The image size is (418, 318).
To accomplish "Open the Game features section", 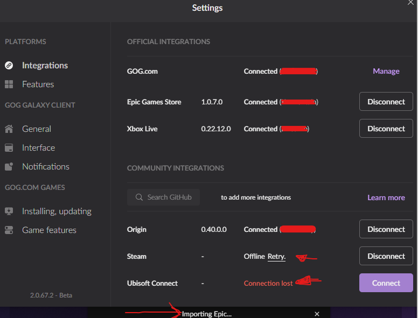I will tap(49, 230).
